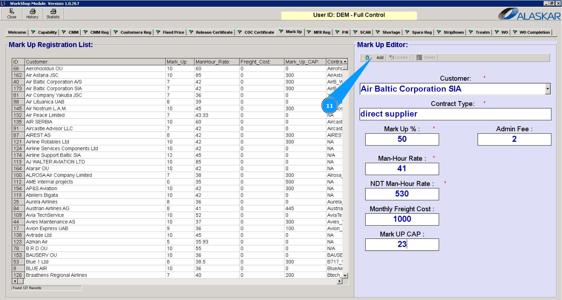Open the CMM Reg tab
The height and width of the screenshot is (300, 562).
(96, 32)
